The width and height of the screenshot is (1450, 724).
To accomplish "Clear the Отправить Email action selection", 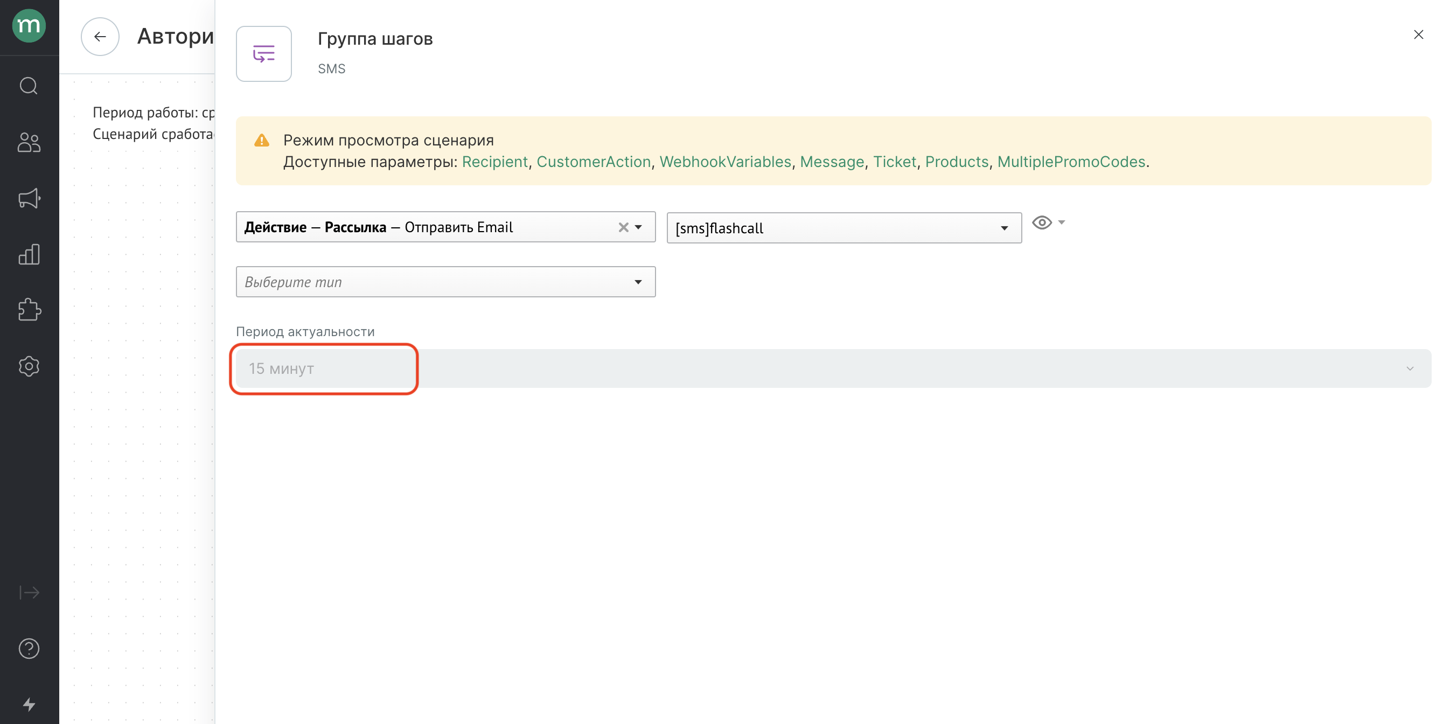I will (623, 227).
